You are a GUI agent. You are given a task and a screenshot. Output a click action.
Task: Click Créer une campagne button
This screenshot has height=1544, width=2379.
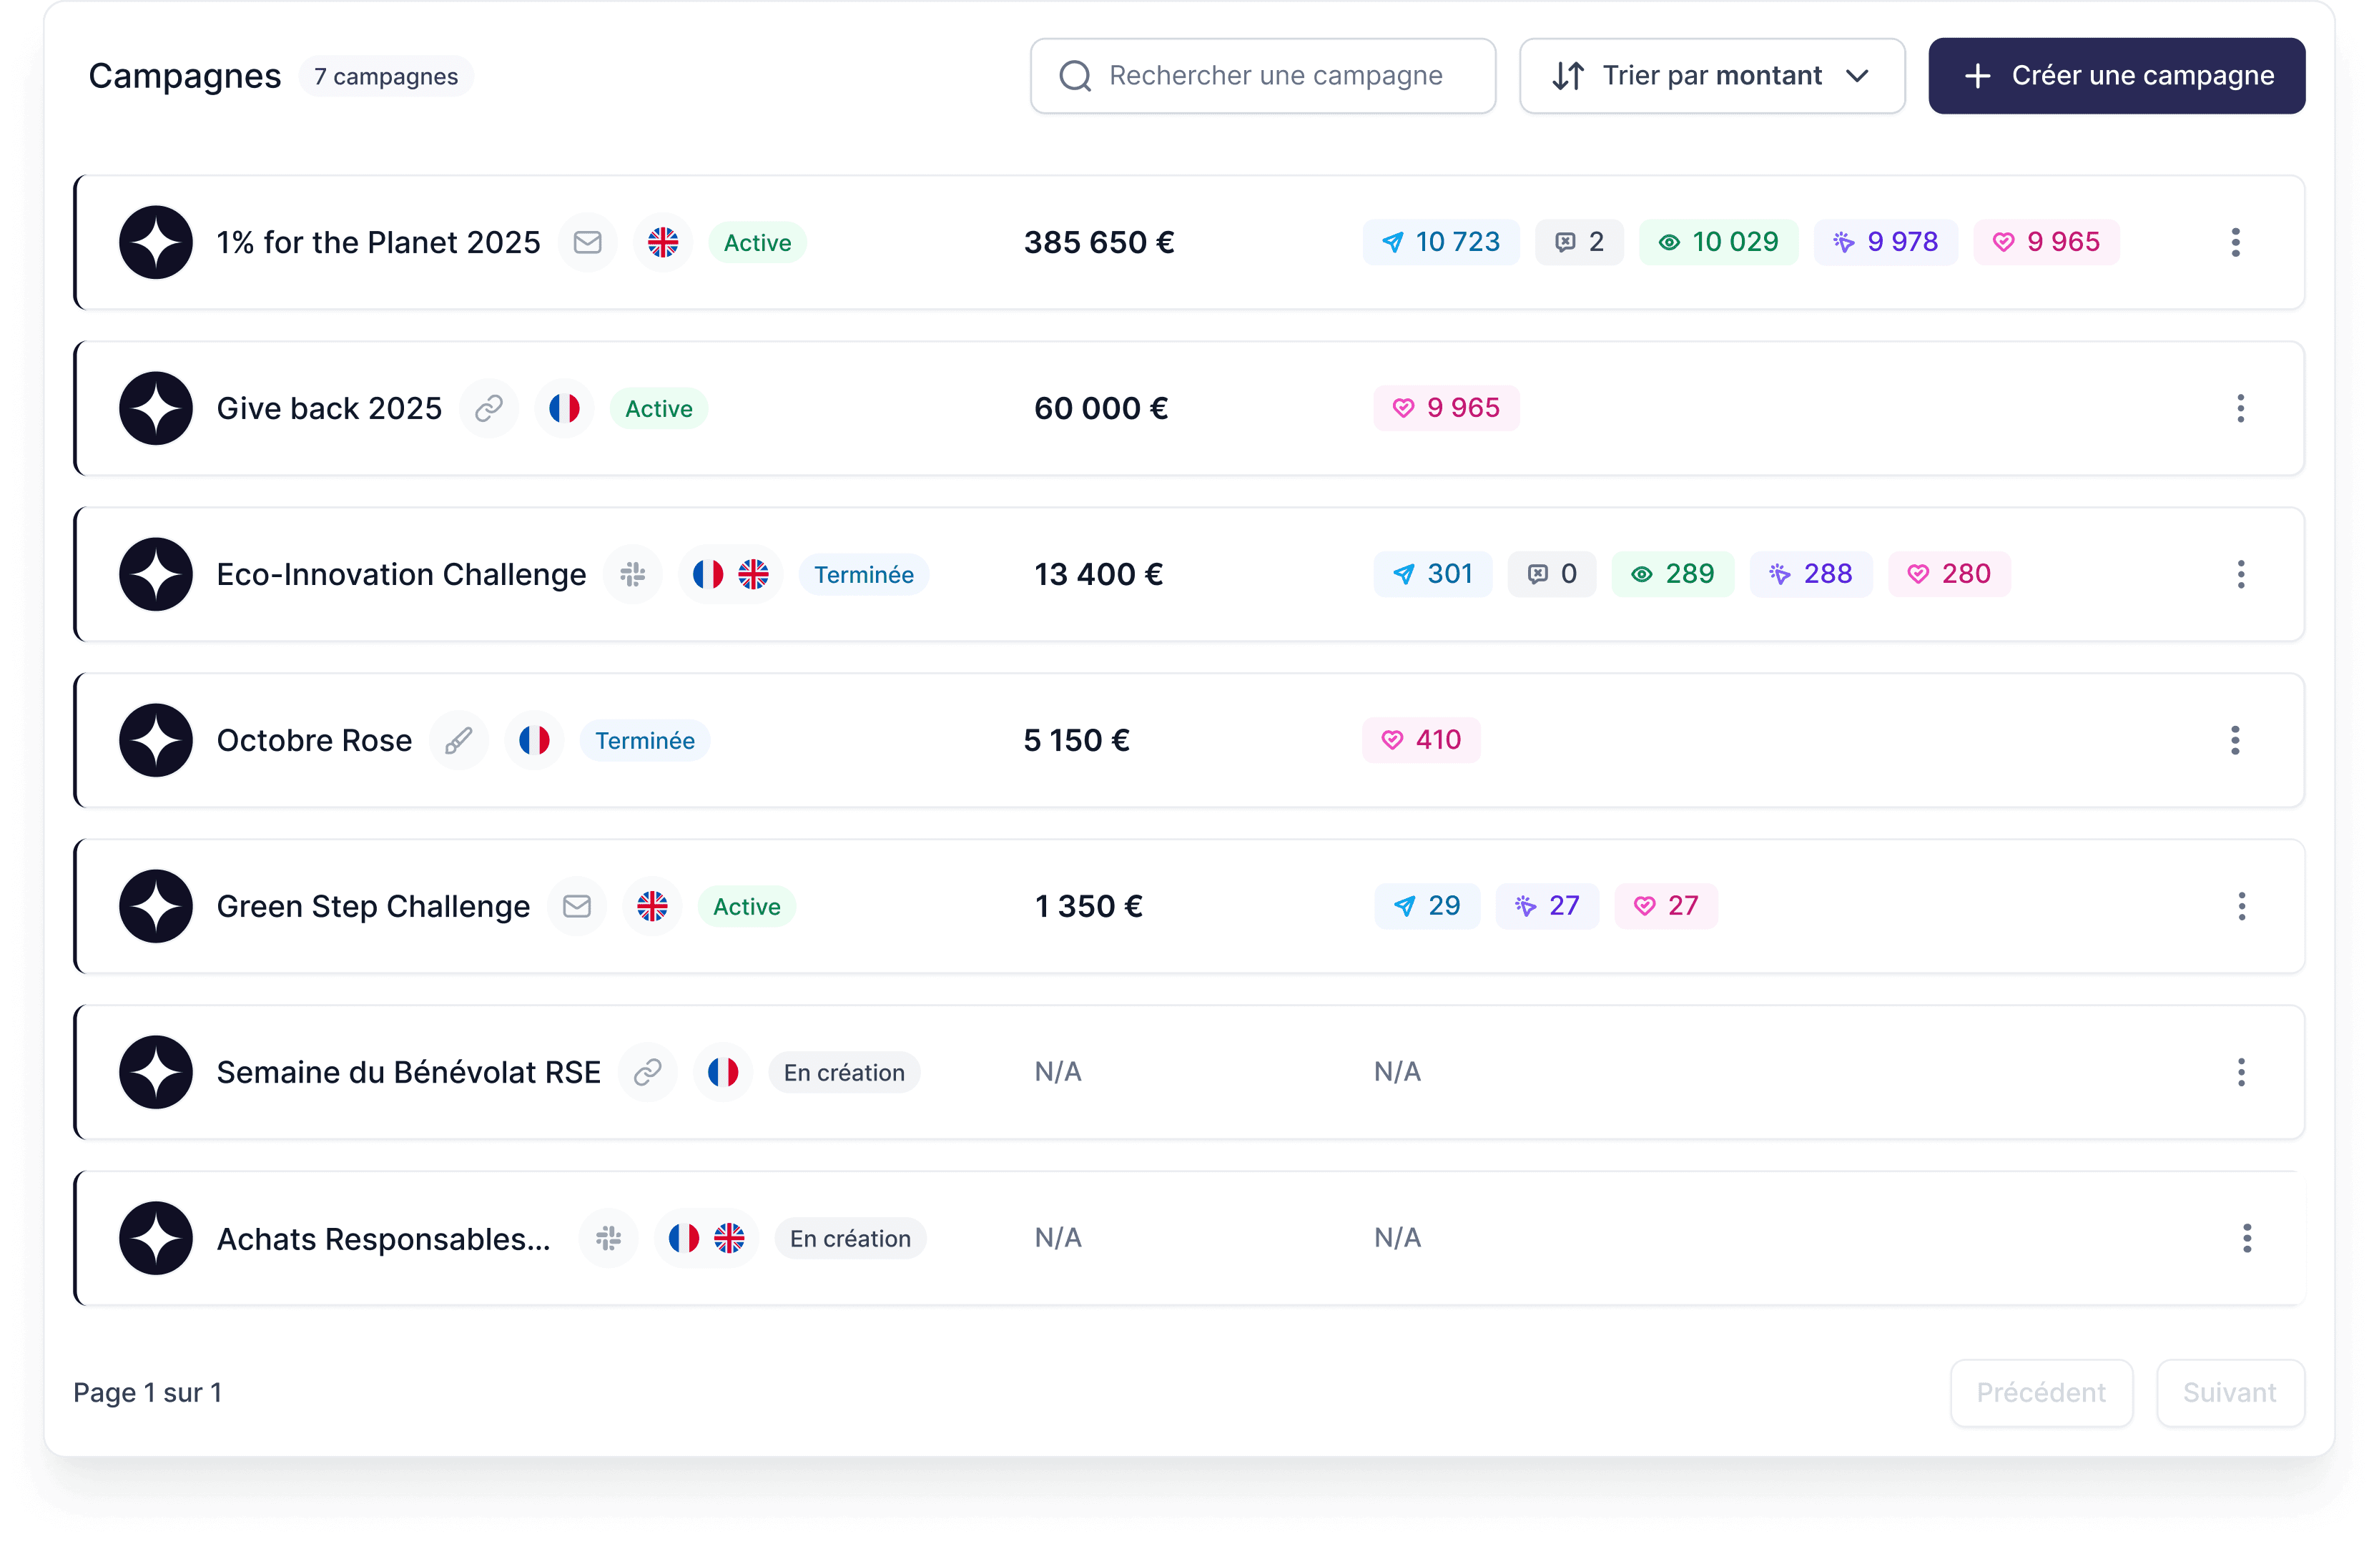[x=2116, y=76]
